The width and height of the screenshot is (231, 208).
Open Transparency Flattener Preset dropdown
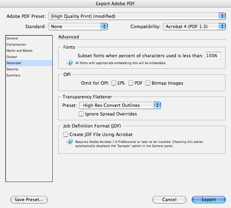[x=120, y=105]
